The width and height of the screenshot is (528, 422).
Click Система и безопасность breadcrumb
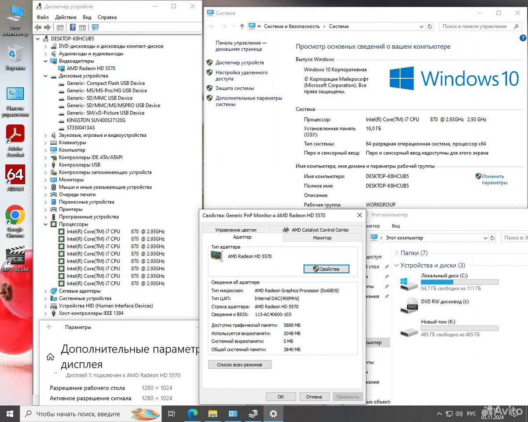pyautogui.click(x=292, y=26)
